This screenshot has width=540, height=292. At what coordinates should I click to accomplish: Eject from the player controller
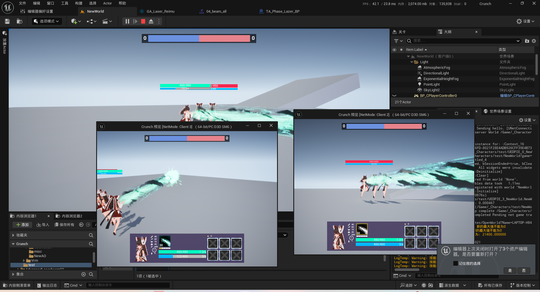click(x=151, y=21)
